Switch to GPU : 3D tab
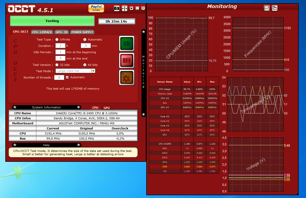The height and width of the screenshot is (198, 306). [x=62, y=32]
